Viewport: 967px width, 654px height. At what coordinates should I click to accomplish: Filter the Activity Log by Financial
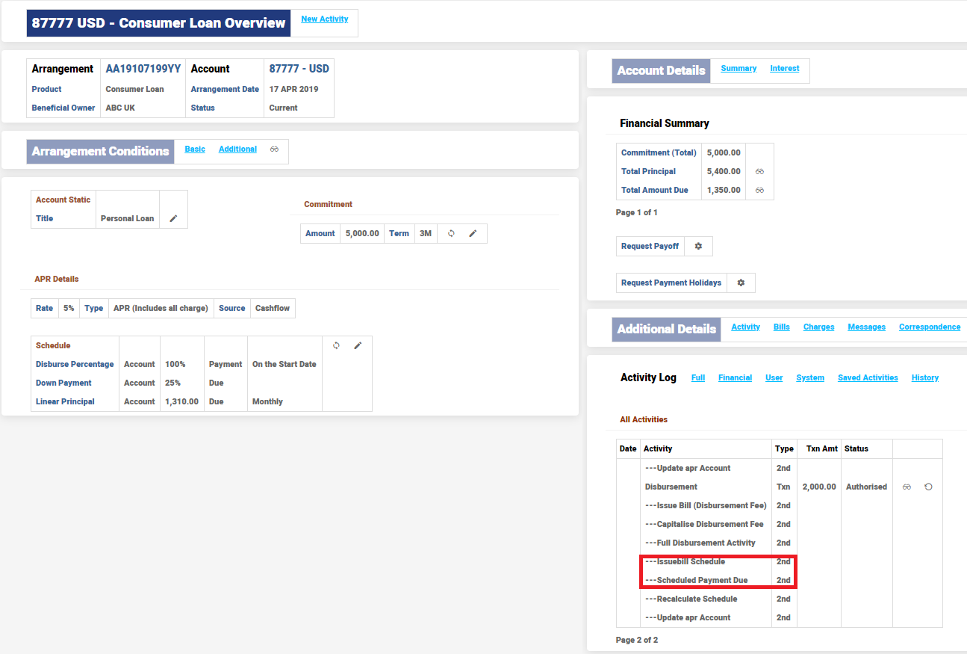[735, 378]
